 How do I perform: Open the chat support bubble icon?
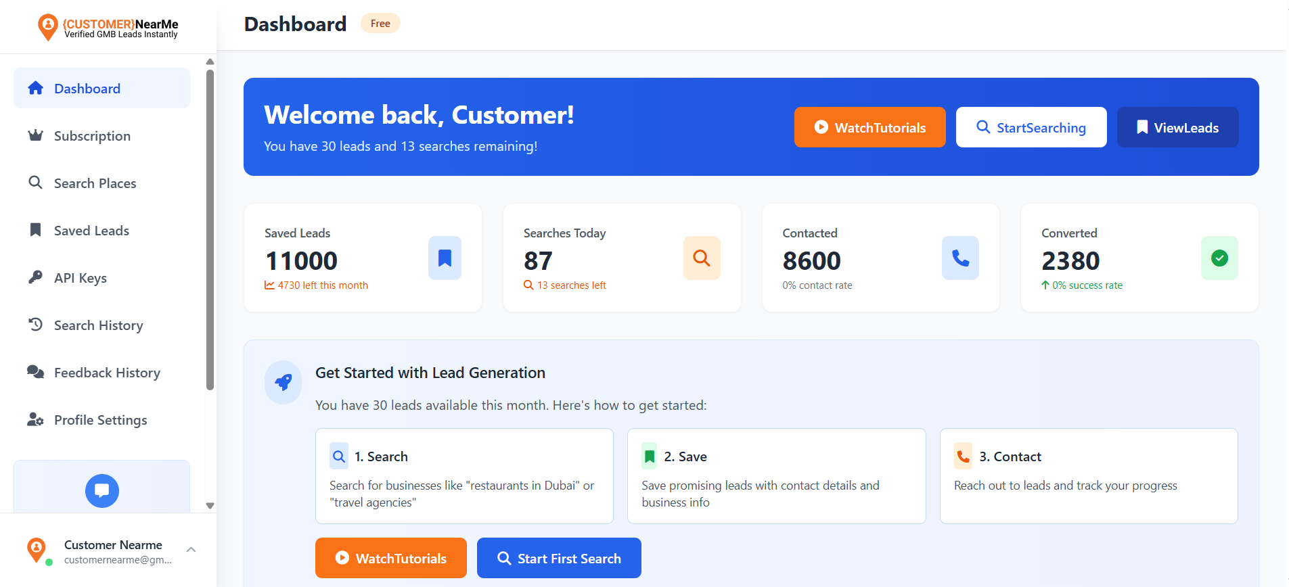point(101,490)
